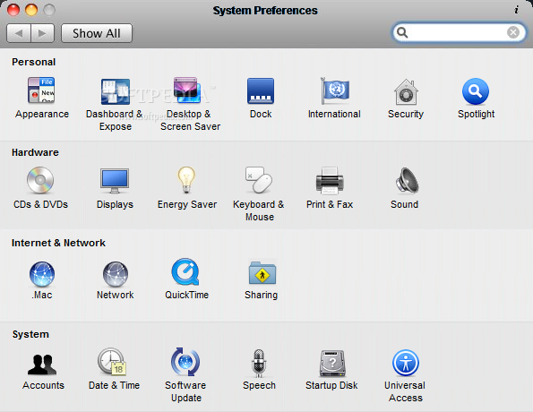The width and height of the screenshot is (533, 412).
Task: Click the Show All button
Action: pos(97,33)
